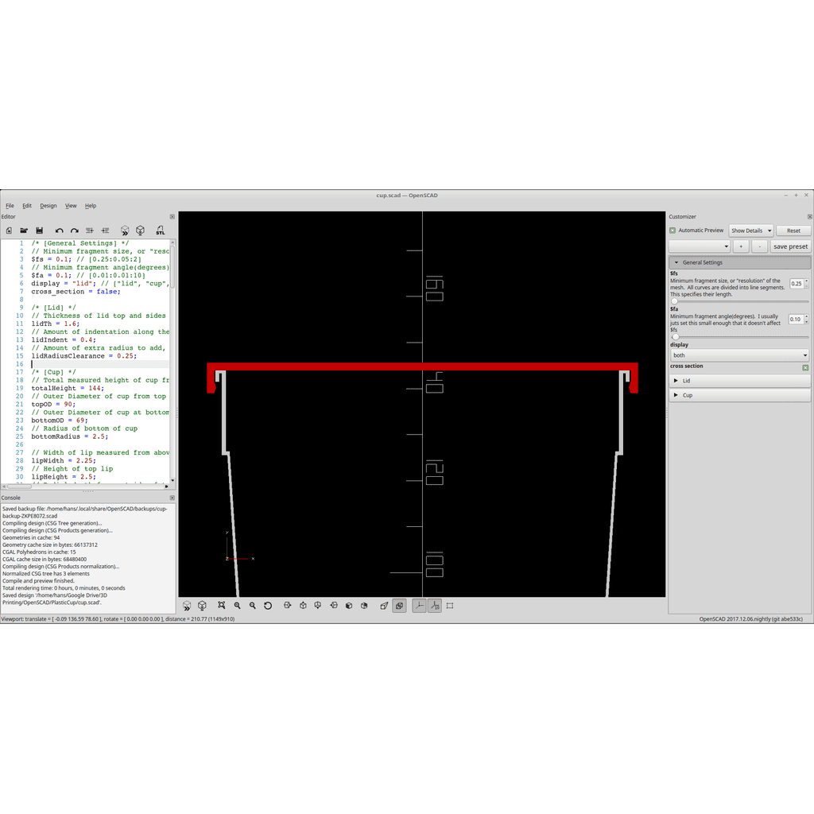Click the Unindent icon in editor toolbar
The height and width of the screenshot is (814, 814).
point(90,231)
